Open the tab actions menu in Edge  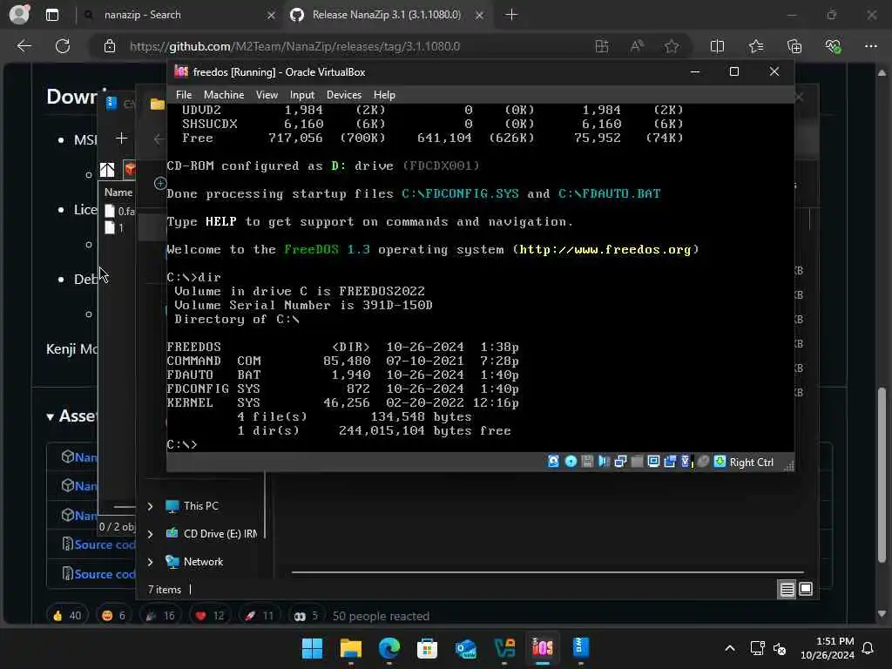click(x=52, y=15)
